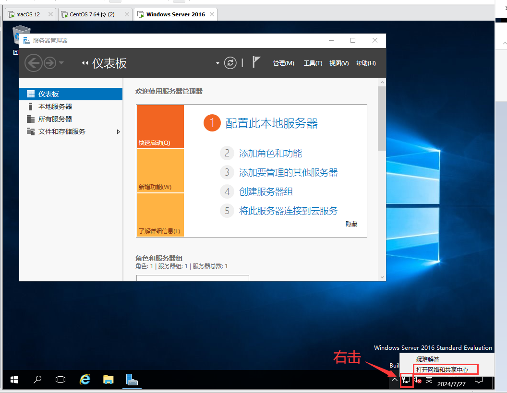Open navigation history dropdown beside forward arrow
507x393 pixels.
61,63
